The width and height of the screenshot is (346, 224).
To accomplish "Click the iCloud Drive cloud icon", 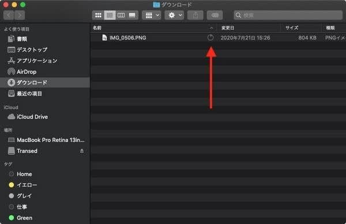I will [12, 117].
